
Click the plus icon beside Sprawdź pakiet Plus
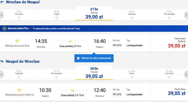[x=4, y=29]
